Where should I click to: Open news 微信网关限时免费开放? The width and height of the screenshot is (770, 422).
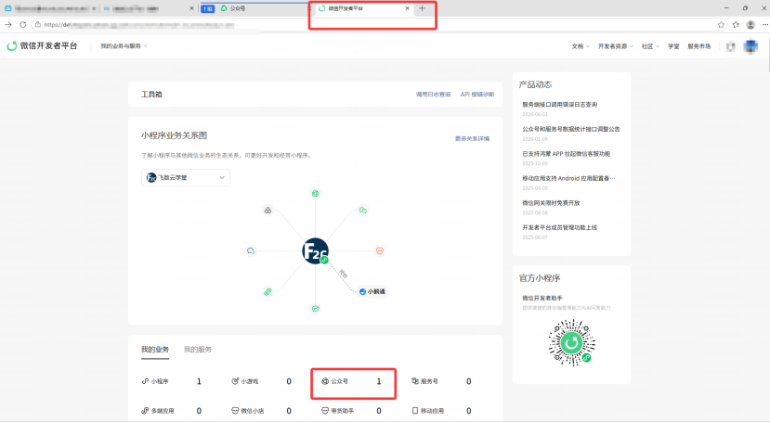(551, 203)
